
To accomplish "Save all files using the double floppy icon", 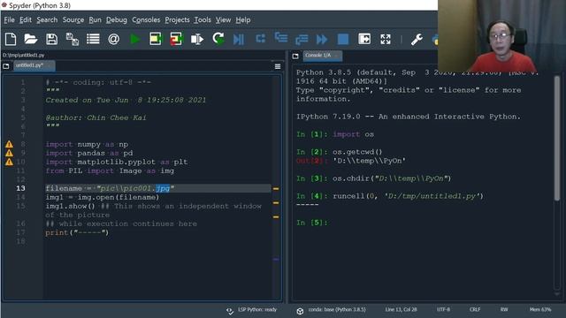I will 73,39.
